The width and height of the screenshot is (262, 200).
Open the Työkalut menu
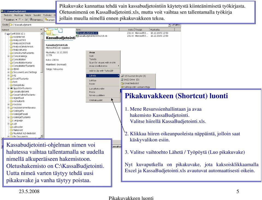(x=47, y=15)
